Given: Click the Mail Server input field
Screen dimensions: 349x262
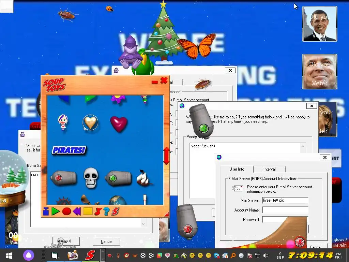Looking at the screenshot, I should (x=285, y=200).
